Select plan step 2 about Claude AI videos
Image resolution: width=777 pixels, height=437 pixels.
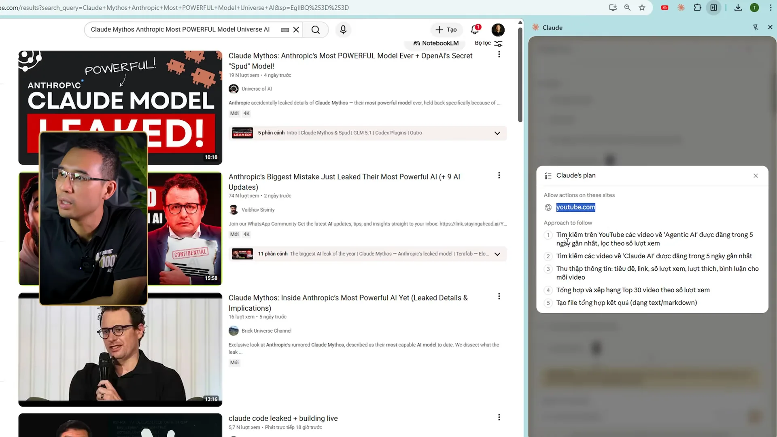(654, 256)
